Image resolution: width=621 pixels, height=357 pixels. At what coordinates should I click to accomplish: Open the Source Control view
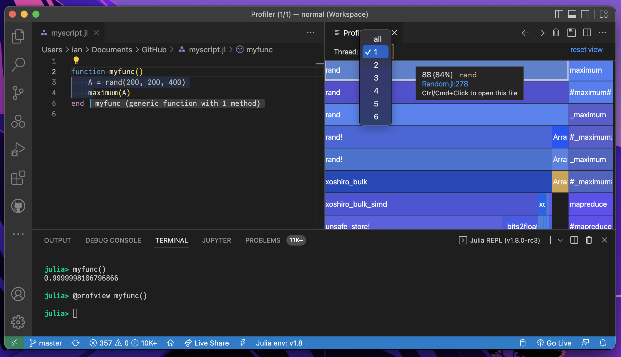(18, 93)
